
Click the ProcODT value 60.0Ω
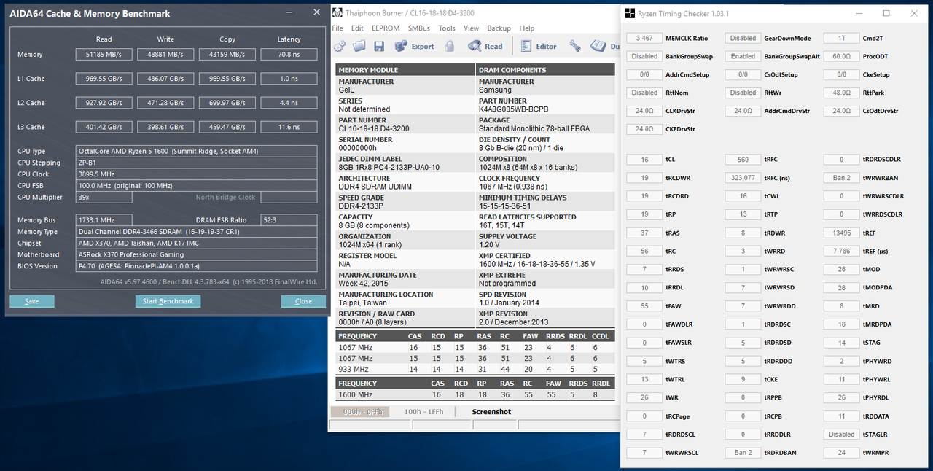click(841, 56)
